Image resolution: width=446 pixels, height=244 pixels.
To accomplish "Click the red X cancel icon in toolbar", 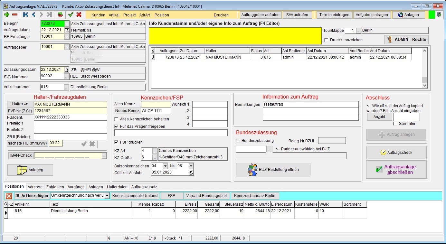I will (79, 15).
